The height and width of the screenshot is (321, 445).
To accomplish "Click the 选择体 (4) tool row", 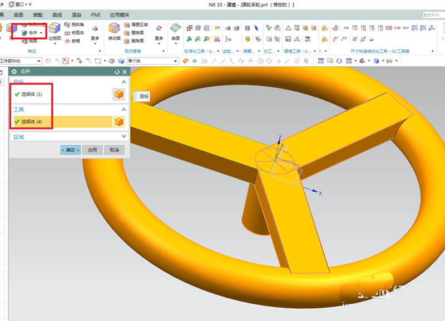I will [x=62, y=122].
